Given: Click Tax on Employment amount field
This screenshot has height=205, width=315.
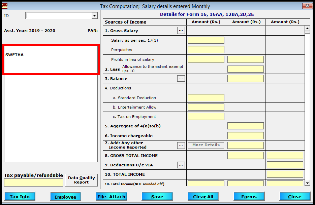Looking at the screenshot, I should coord(206,116).
